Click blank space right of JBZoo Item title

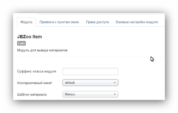click(101, 37)
